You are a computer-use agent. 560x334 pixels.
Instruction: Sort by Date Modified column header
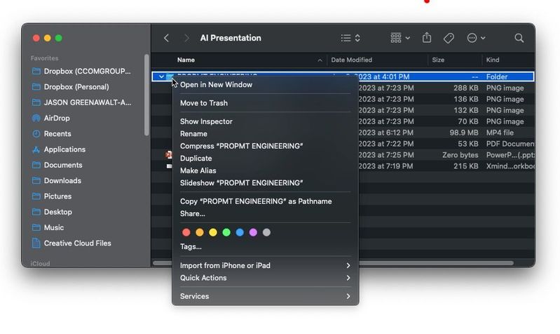click(x=351, y=60)
